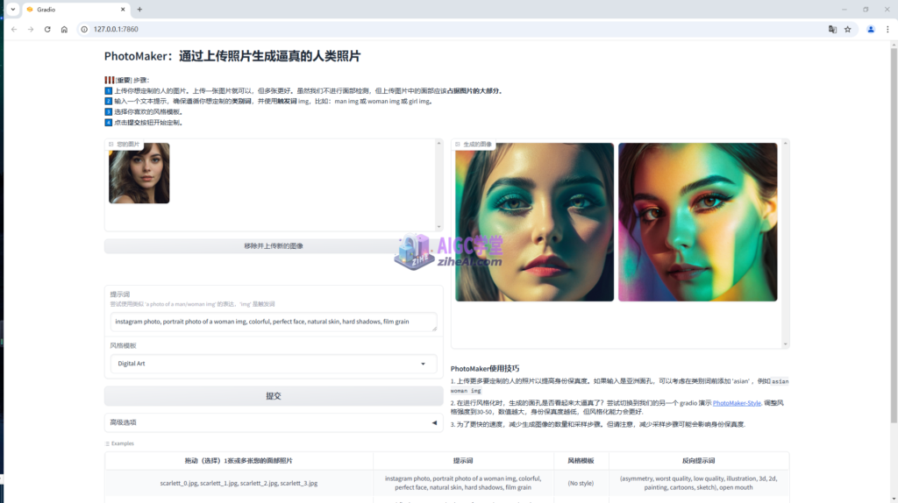Click the '(No style)' example cell
The width and height of the screenshot is (898, 503).
click(x=581, y=483)
